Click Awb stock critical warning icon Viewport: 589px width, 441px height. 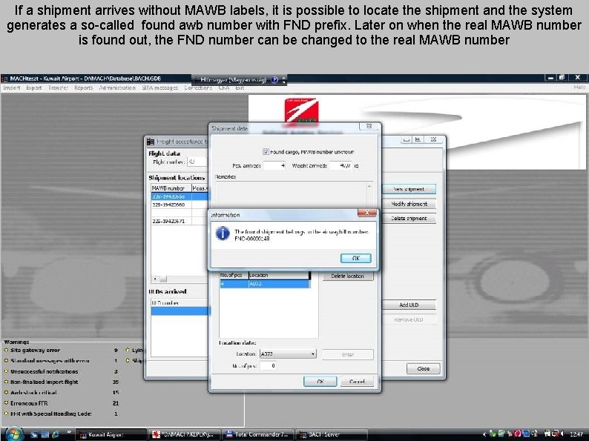click(6, 392)
